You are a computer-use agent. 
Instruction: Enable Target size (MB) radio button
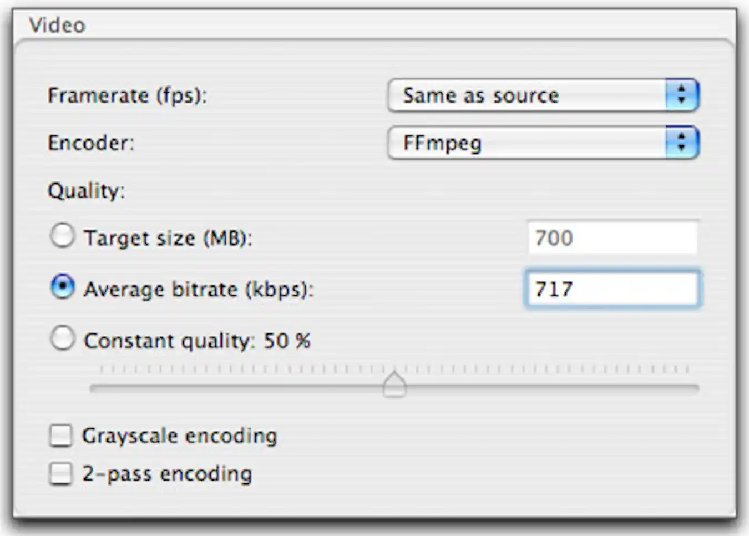coord(63,236)
